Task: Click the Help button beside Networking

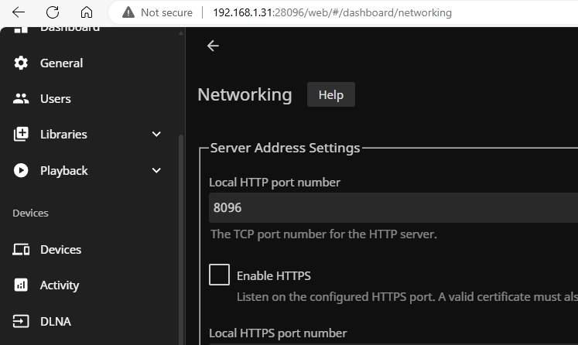Action: click(330, 94)
